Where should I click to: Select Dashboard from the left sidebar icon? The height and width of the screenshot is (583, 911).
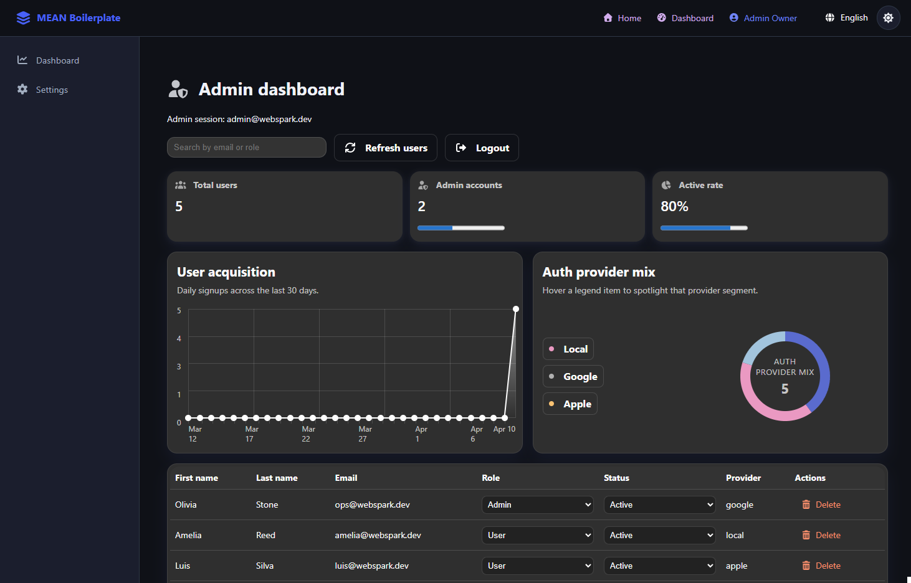(22, 60)
